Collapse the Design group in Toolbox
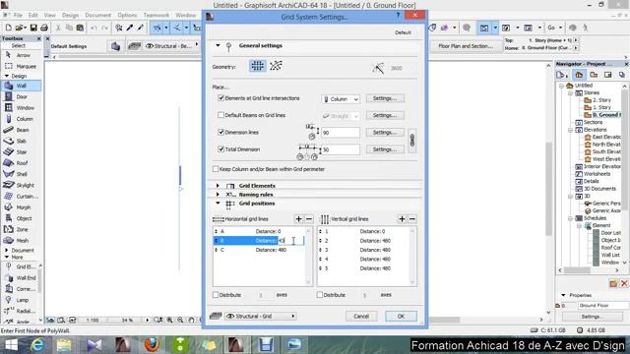Screen dimensions: 630x354 7,76
